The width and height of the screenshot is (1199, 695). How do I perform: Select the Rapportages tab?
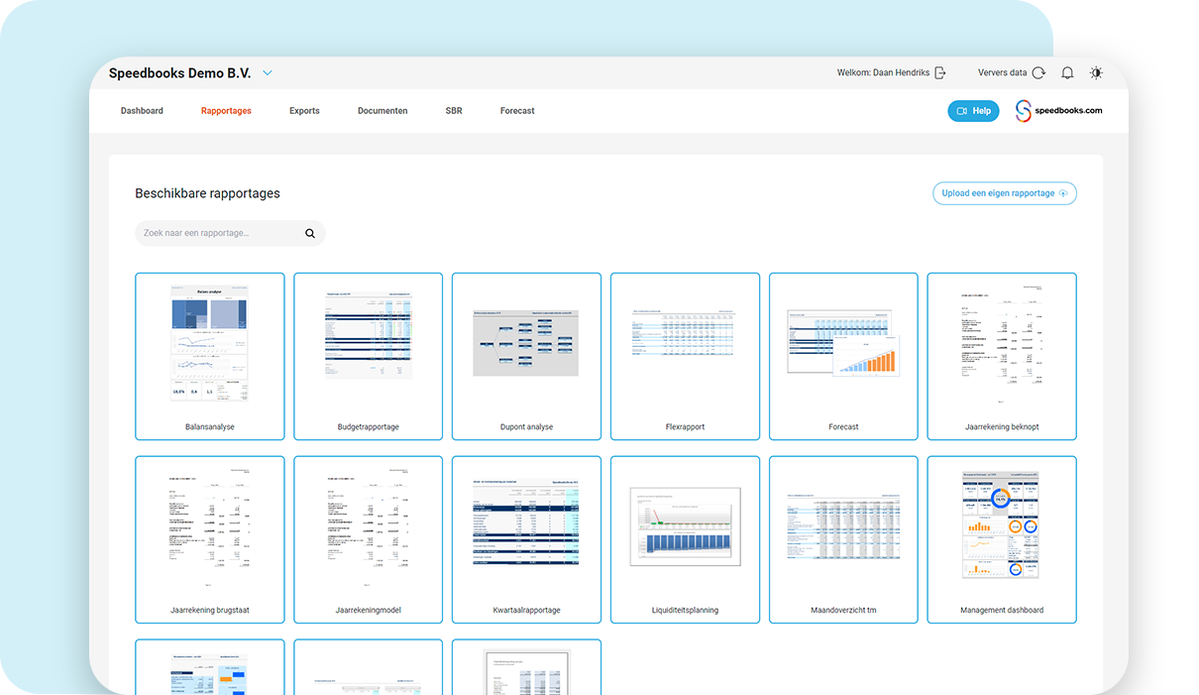click(226, 111)
